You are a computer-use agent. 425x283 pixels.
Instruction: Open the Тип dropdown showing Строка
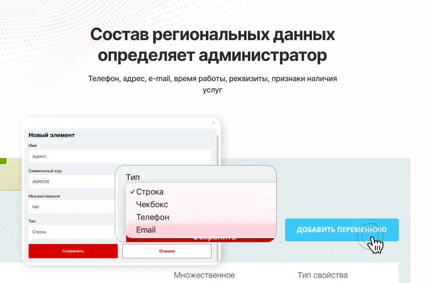point(72,232)
